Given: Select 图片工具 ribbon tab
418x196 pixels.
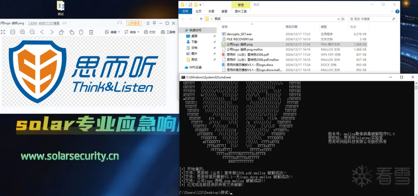Looking at the screenshot, I should [x=241, y=11].
